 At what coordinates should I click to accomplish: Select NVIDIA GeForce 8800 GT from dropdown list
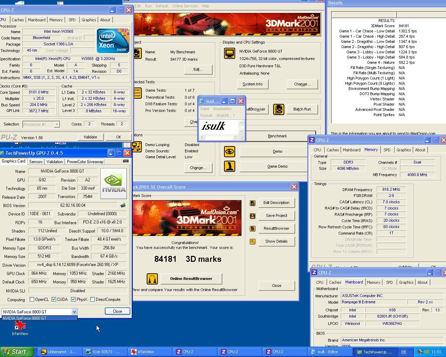point(39,318)
